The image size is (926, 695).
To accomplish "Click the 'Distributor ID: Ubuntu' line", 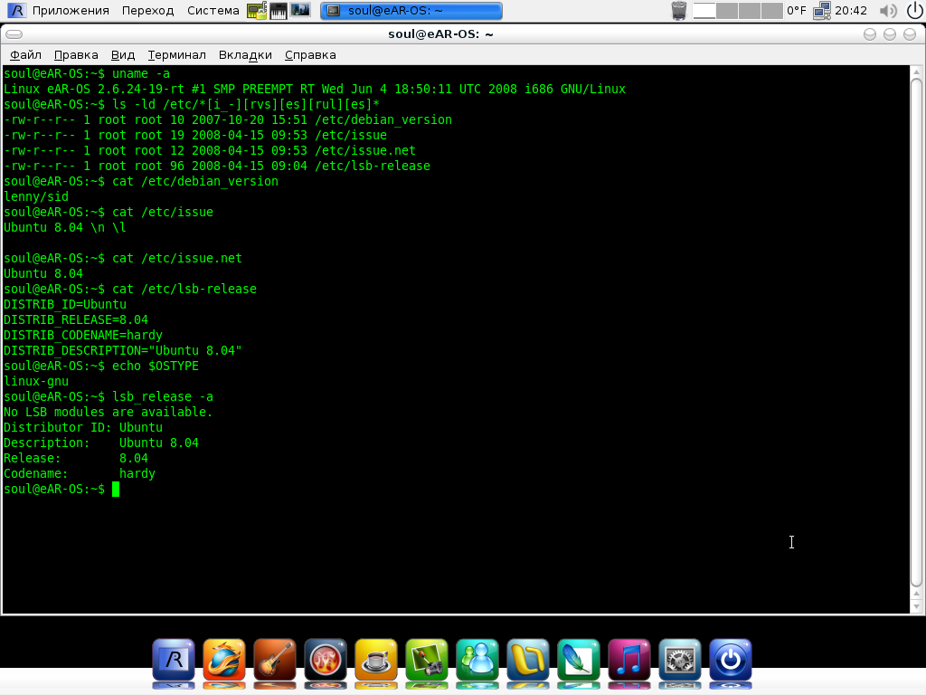I will [x=83, y=427].
